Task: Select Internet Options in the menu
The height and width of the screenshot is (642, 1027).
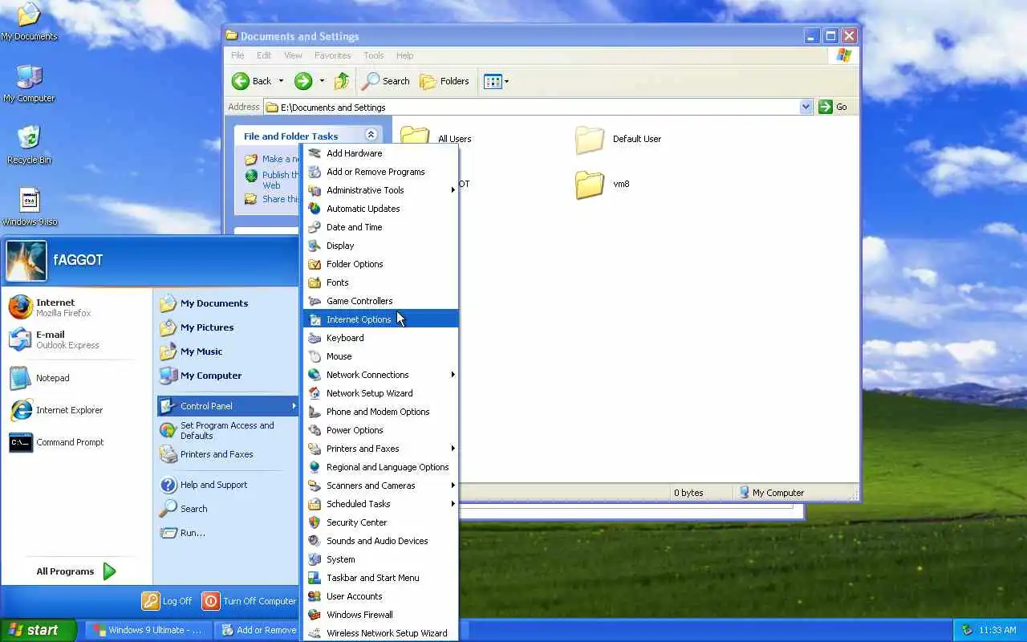Action: [x=381, y=319]
